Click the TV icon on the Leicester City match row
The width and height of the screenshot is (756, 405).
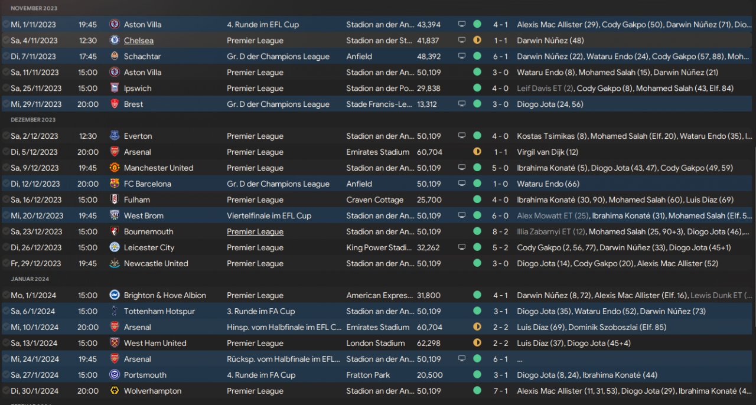462,247
